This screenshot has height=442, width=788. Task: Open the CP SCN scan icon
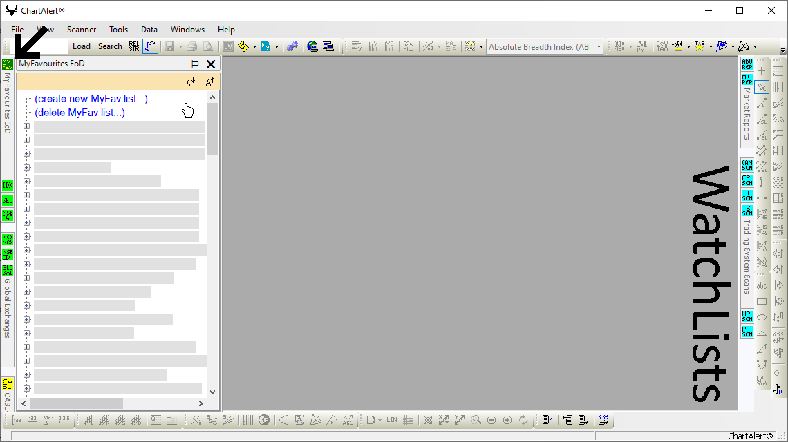[747, 180]
